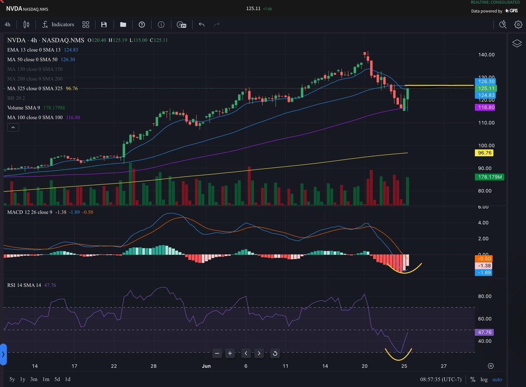Change chart type with candlestick icon
The width and height of the screenshot is (526, 387).
coord(26,25)
